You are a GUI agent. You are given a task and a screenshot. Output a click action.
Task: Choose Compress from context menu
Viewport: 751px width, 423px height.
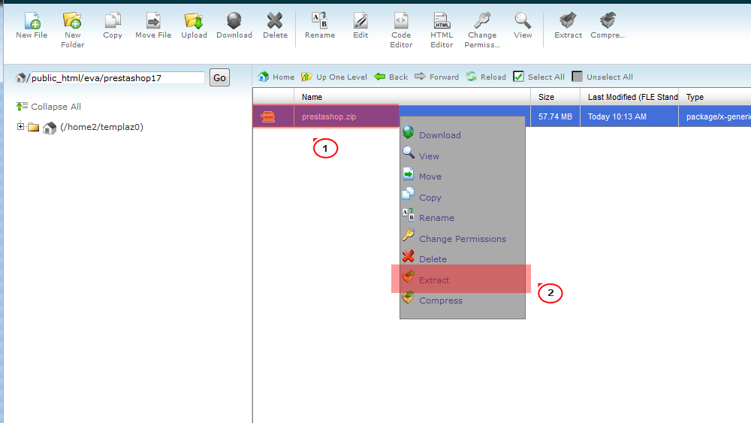point(441,301)
